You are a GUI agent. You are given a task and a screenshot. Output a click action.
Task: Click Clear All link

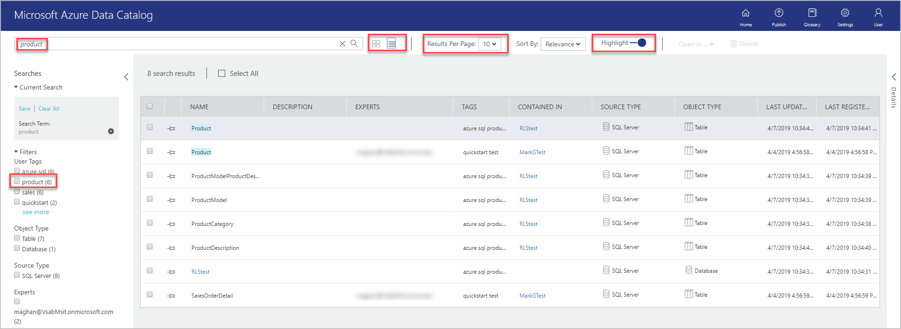tap(49, 109)
